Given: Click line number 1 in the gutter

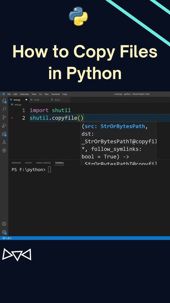Looking at the screenshot, I should [x=24, y=111].
